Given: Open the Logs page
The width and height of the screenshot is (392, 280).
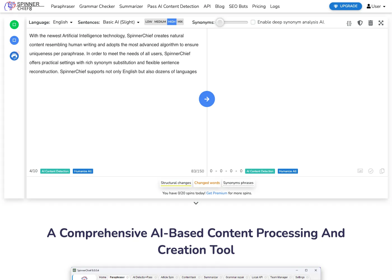Looking at the screenshot, I should point(275,6).
